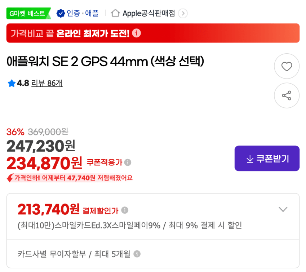Click the G마켓 베스트 badge

pyautogui.click(x=28, y=13)
